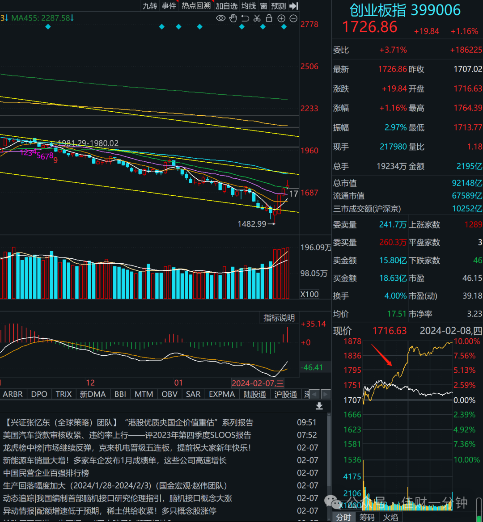Collapse indicator tabs with left scroll arrow
483x522 pixels.
[x=314, y=394]
